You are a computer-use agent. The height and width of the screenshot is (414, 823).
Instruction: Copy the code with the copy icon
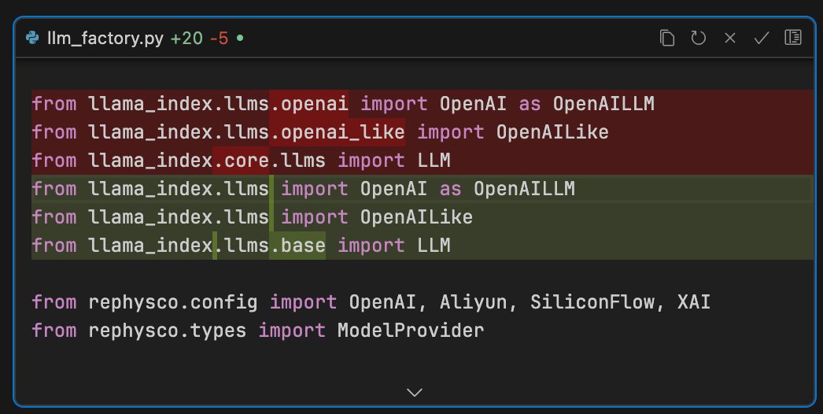pos(667,38)
